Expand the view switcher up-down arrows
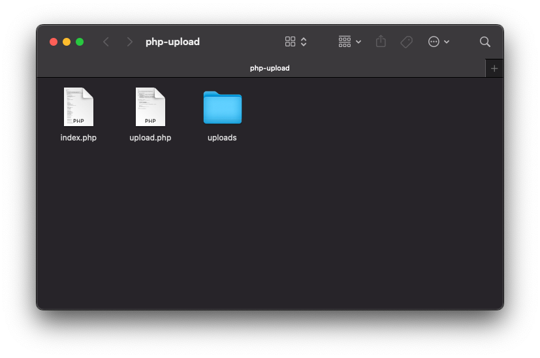The image size is (540, 358). point(304,42)
